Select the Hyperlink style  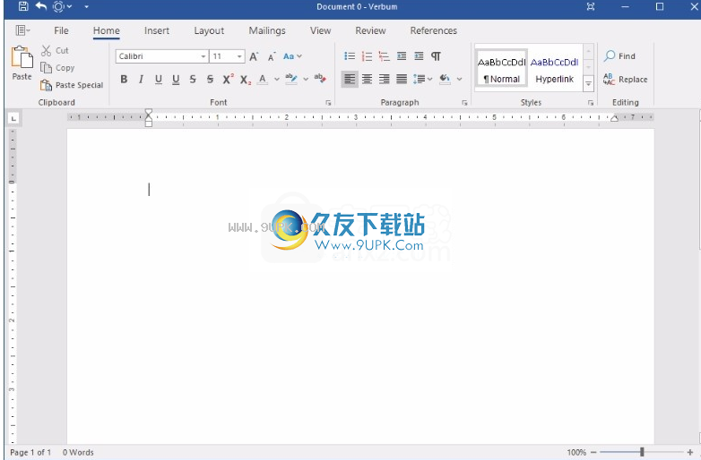click(554, 70)
